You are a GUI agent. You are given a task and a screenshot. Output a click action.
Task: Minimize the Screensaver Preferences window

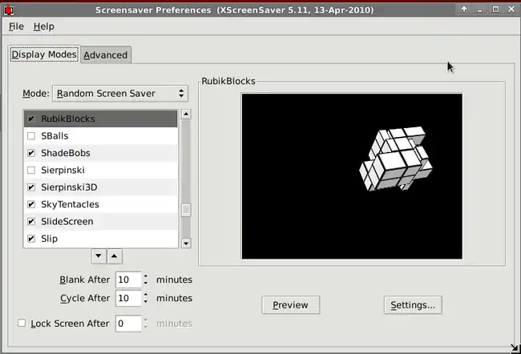click(479, 9)
